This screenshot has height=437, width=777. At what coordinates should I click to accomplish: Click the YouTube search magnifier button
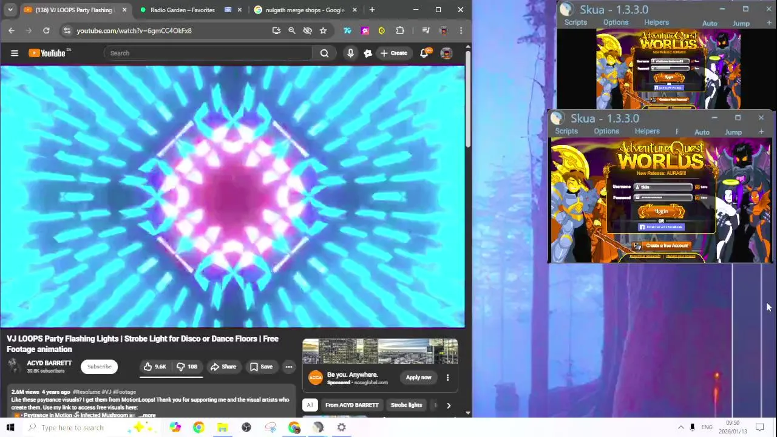coord(324,53)
